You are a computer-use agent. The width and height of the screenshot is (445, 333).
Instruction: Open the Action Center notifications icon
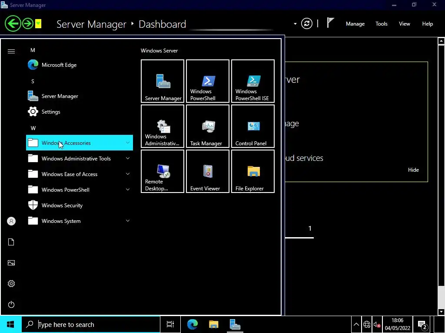click(422, 325)
